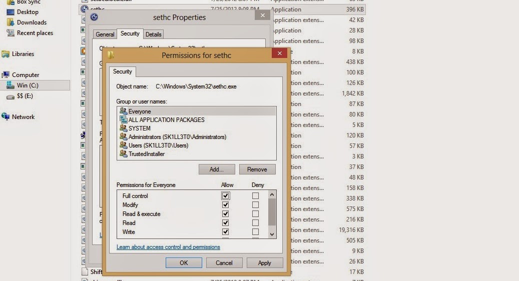Click the Win (C:) drive icon
This screenshot has width=519, height=281.
tap(11, 85)
